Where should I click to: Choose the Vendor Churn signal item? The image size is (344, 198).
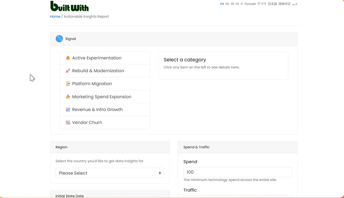pos(105,122)
